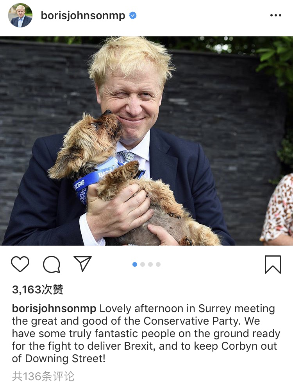Tap the floral-dressed person at photo edge

(x=278, y=208)
